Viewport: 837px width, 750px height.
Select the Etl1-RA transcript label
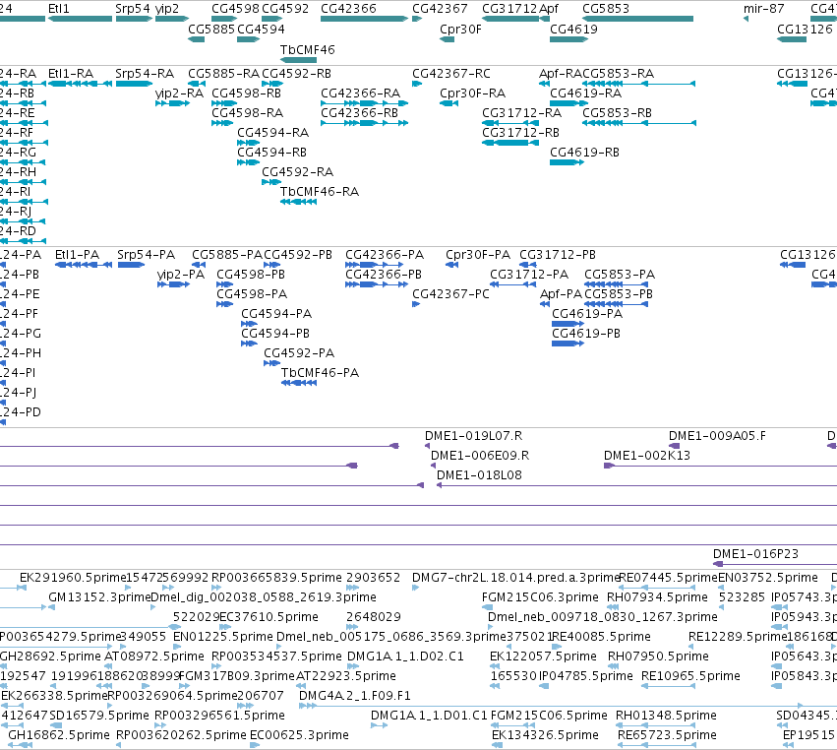(x=71, y=74)
